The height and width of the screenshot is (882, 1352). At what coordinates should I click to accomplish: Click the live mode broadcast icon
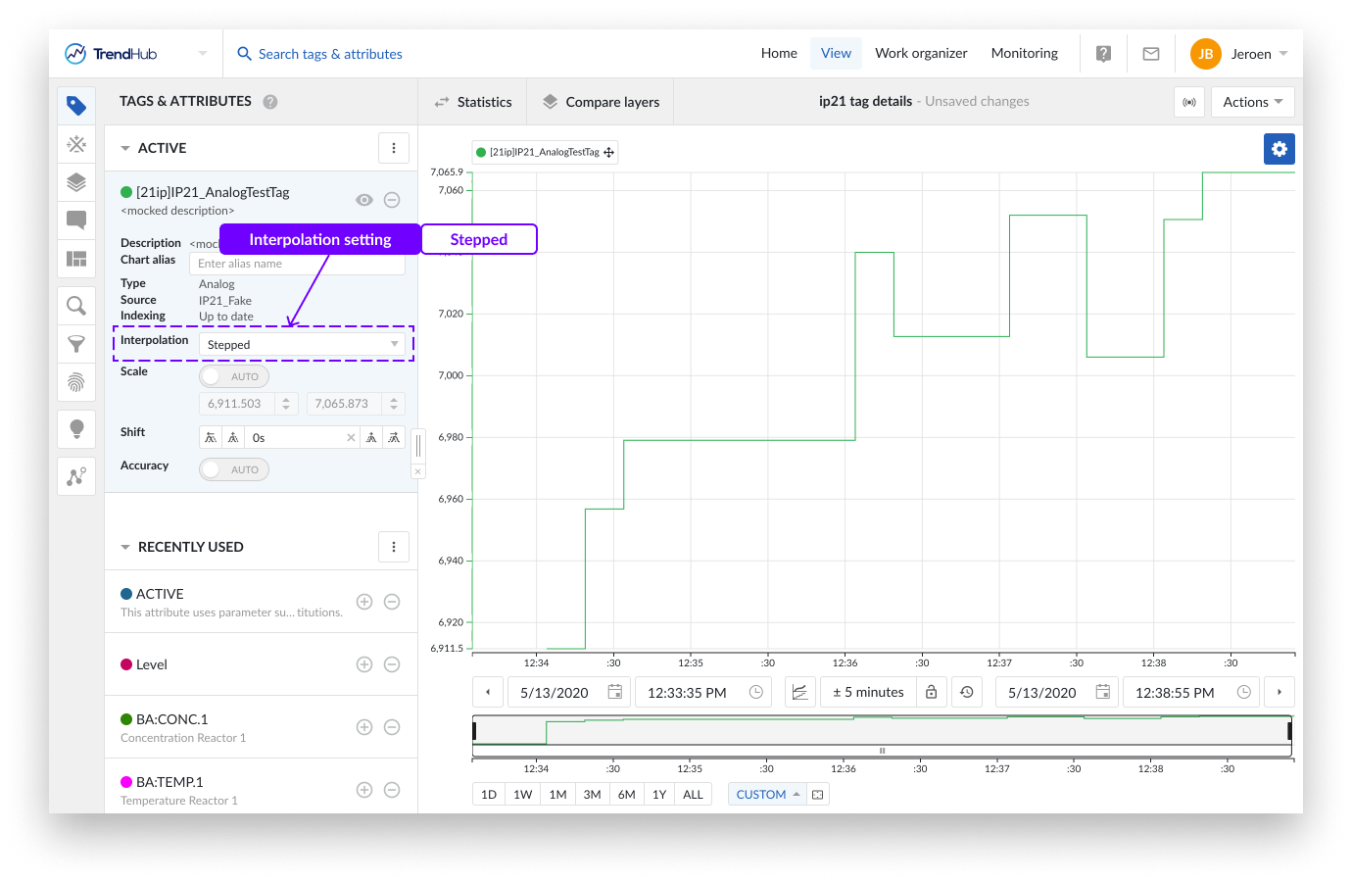point(1189,102)
